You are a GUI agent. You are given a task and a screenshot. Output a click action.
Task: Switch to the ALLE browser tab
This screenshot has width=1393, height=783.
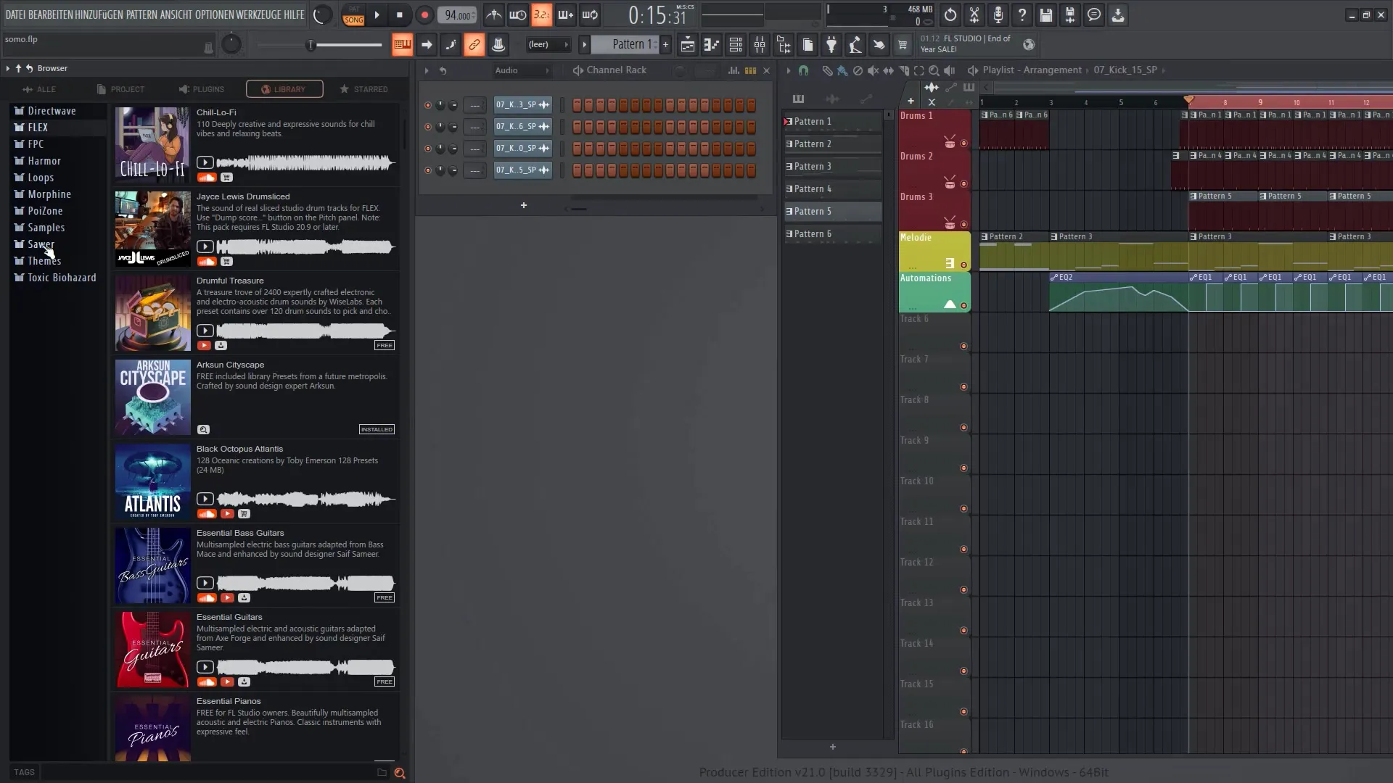pos(39,89)
